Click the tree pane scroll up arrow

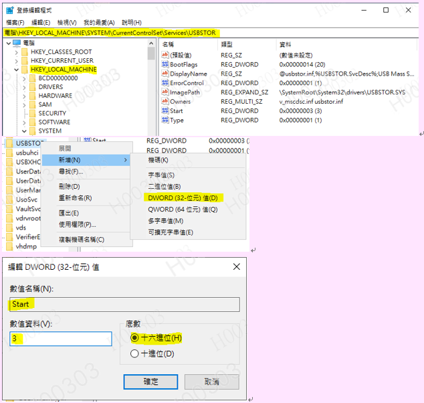click(151, 44)
